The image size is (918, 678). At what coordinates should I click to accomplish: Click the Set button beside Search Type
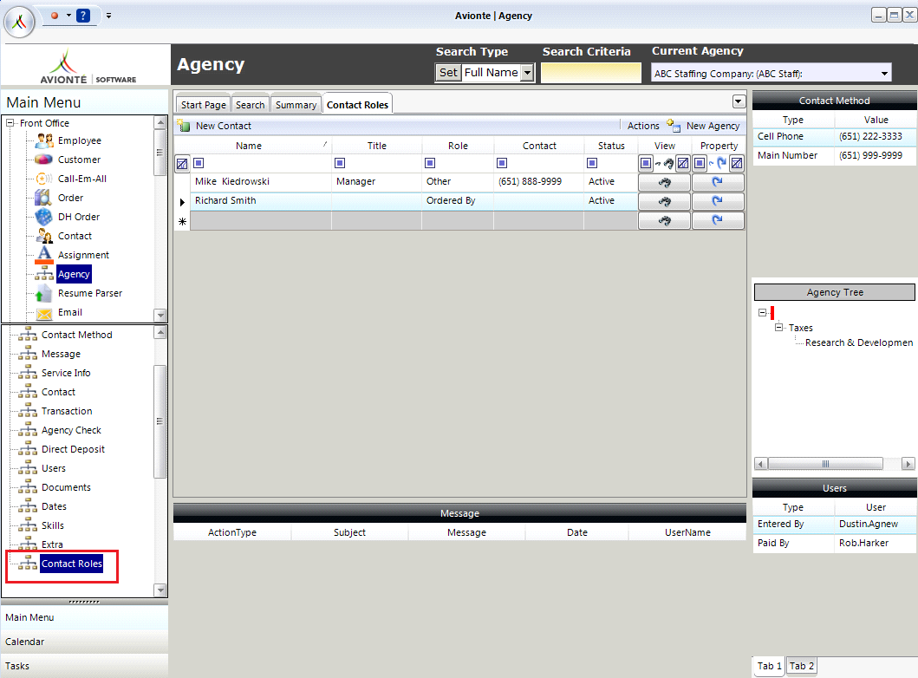click(448, 73)
